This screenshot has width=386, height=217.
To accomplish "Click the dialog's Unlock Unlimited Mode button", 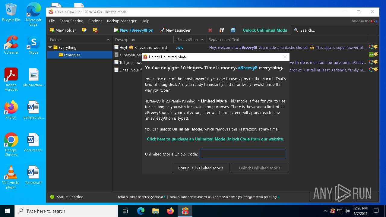I will coord(260,168).
